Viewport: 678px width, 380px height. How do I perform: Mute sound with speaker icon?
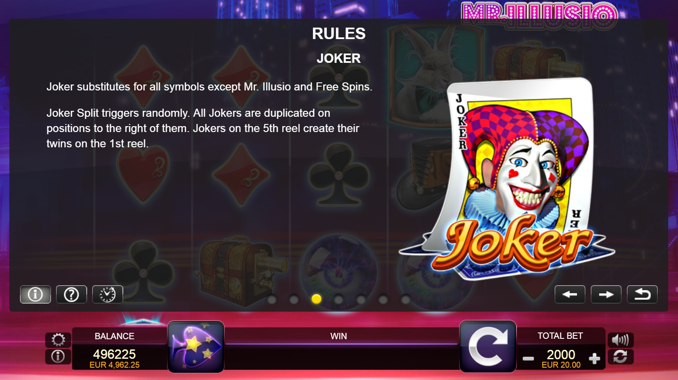click(x=621, y=340)
